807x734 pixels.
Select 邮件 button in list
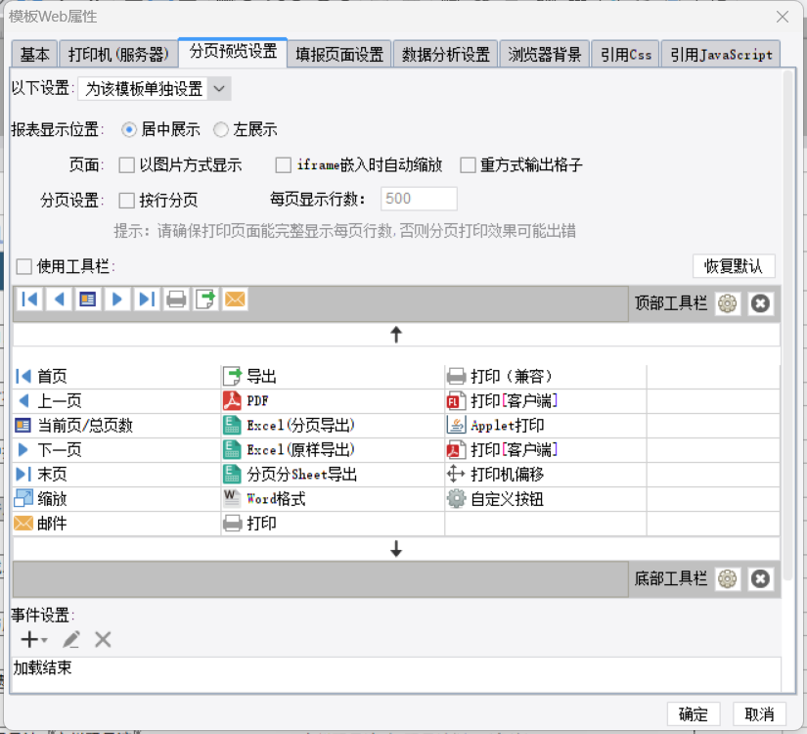(116, 524)
